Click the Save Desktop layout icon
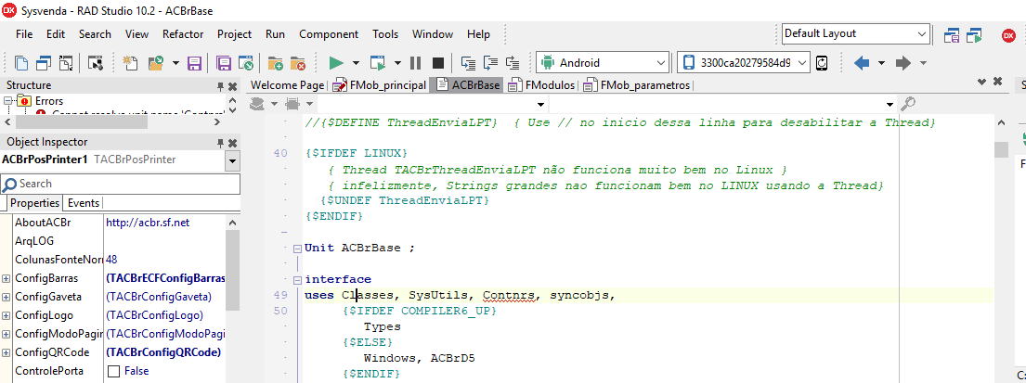 coord(952,35)
